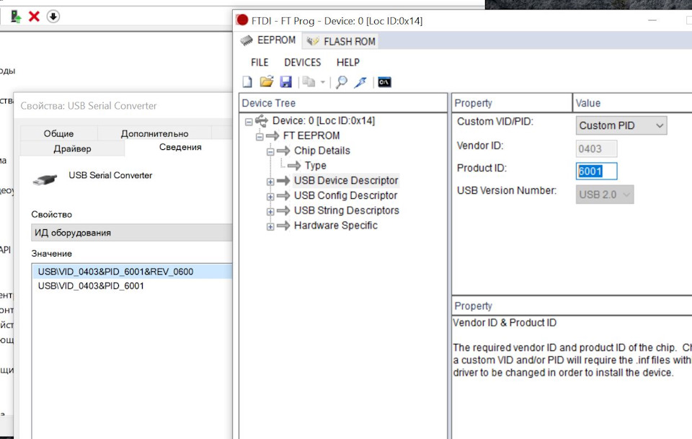Select Chip Details in the Device Tree

[x=321, y=151]
